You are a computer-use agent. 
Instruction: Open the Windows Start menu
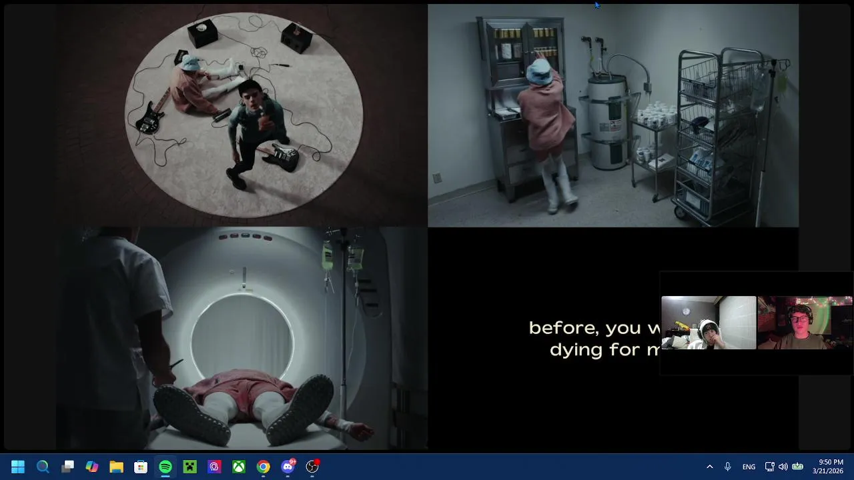(x=18, y=467)
